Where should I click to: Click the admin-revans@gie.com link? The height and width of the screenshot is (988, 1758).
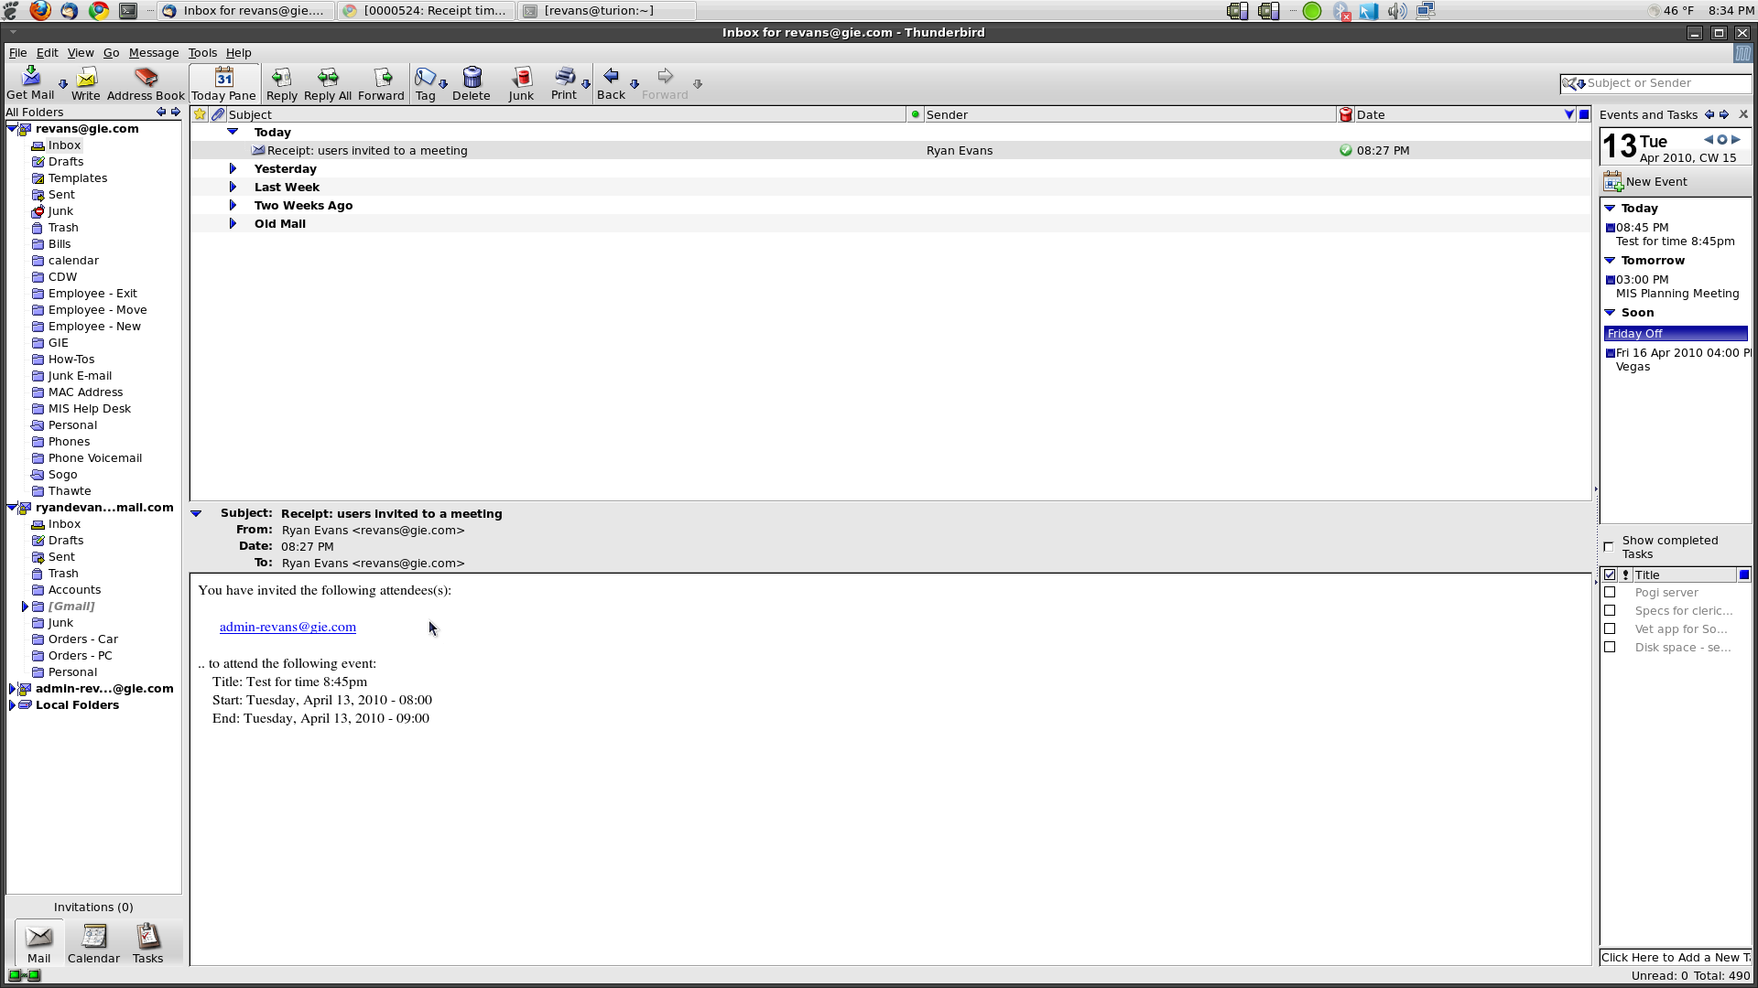[x=288, y=628]
